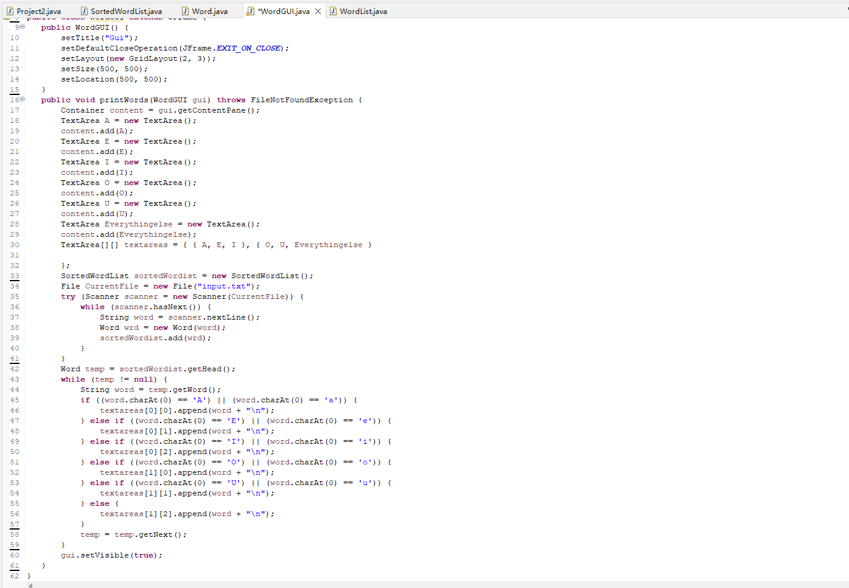Click the nextLine call on line 37
Viewport: 849px width, 588px height.
226,317
